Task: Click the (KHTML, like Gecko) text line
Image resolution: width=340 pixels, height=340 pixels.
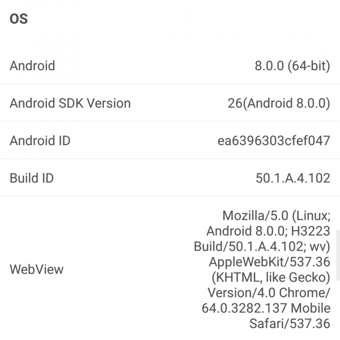Action: [x=270, y=278]
